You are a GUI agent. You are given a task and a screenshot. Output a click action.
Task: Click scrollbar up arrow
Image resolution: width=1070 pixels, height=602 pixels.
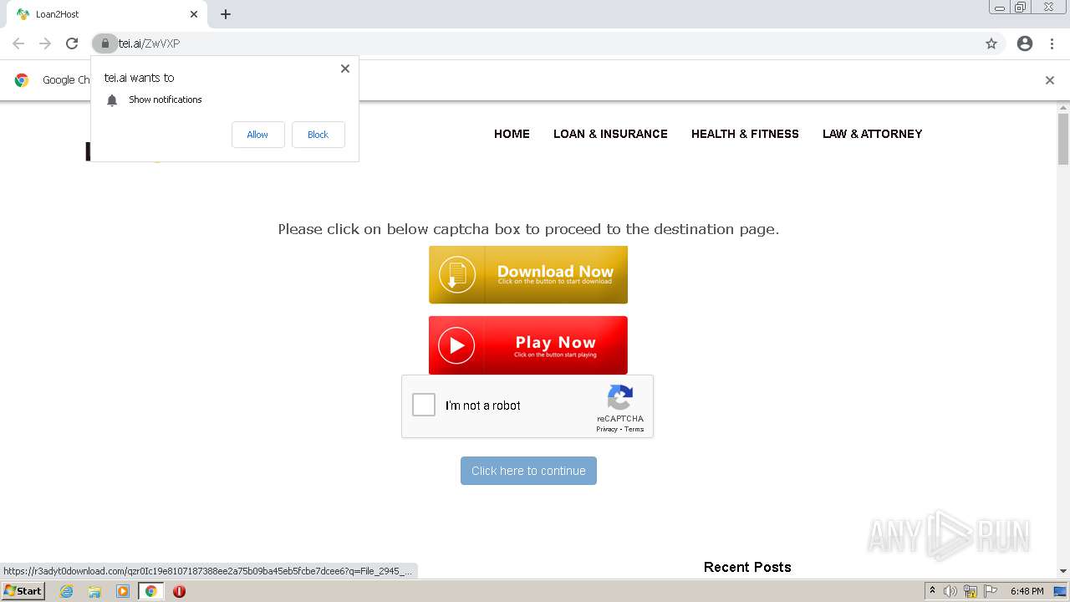(x=1063, y=107)
